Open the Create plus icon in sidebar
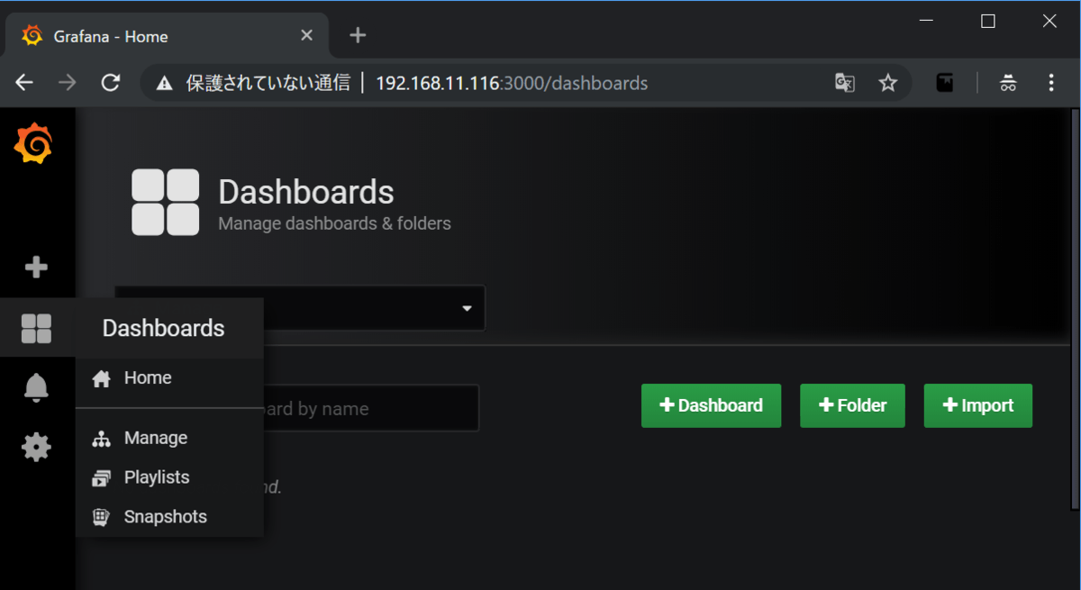The image size is (1081, 590). point(36,268)
